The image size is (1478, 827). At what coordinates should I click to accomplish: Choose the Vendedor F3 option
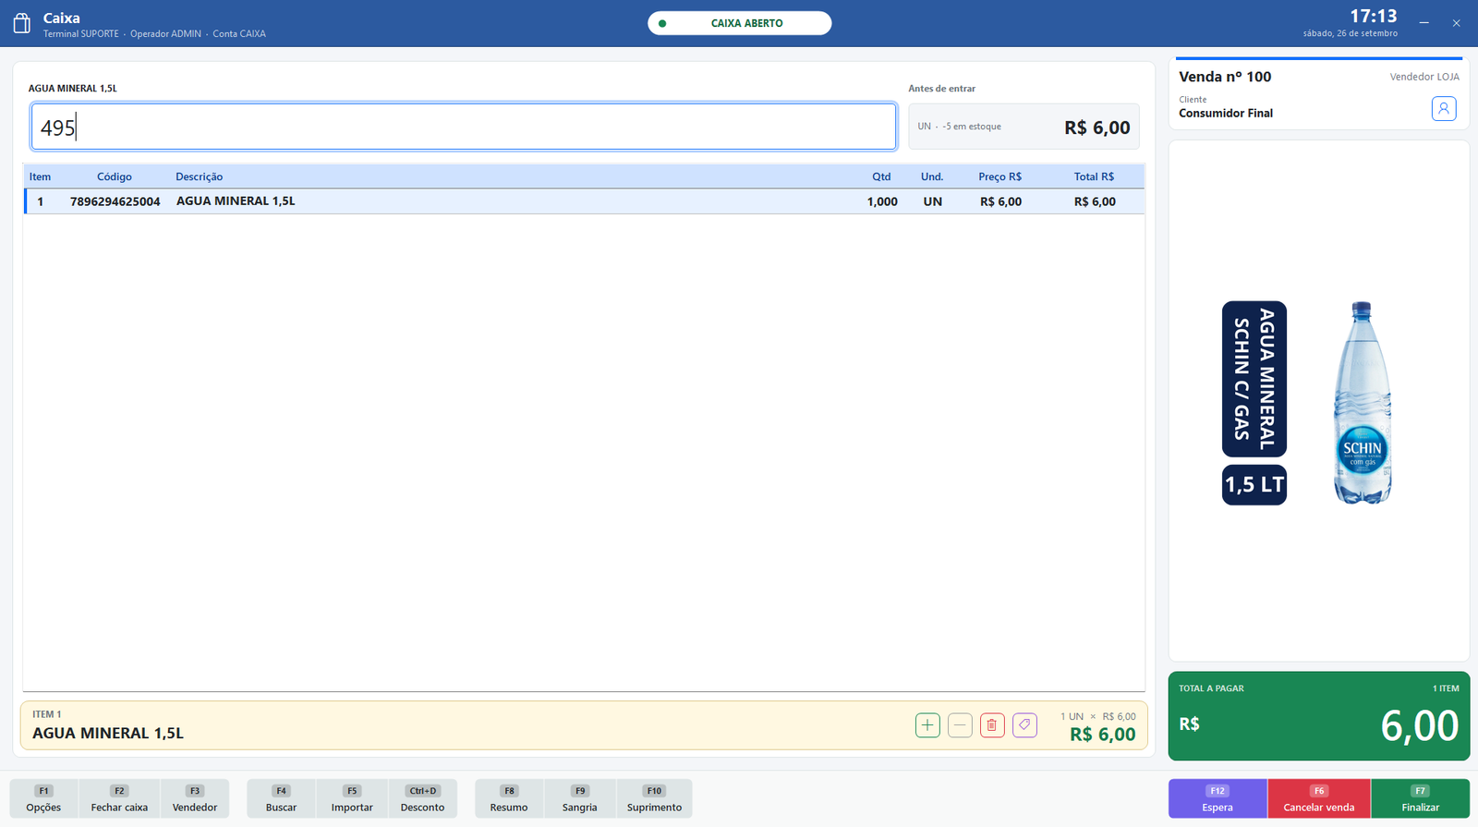[x=195, y=798]
